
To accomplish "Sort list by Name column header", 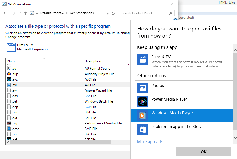I will [x=44, y=61].
